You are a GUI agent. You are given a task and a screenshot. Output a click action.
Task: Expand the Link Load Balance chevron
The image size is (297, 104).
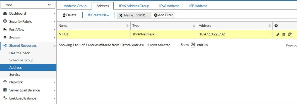tap(54, 98)
